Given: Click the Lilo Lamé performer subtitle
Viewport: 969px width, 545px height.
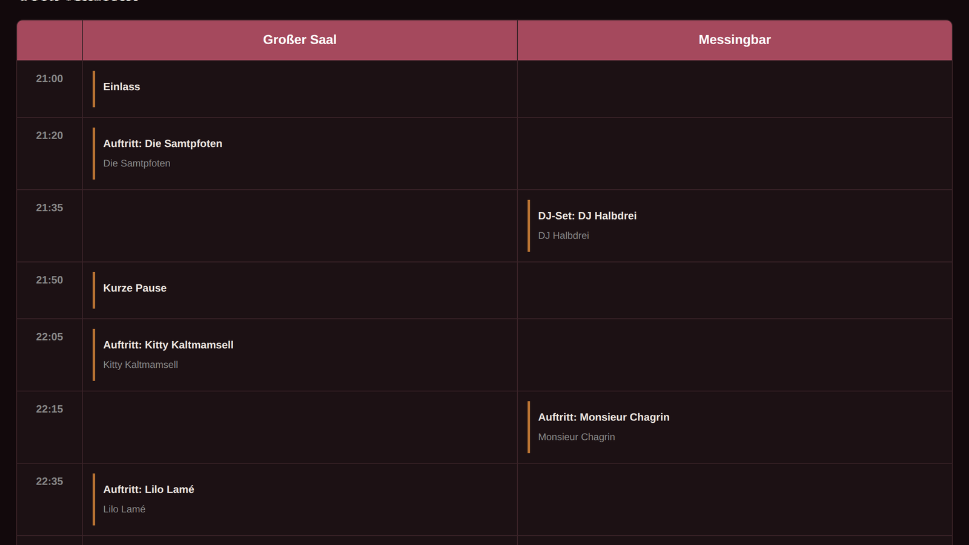Looking at the screenshot, I should coord(124,509).
